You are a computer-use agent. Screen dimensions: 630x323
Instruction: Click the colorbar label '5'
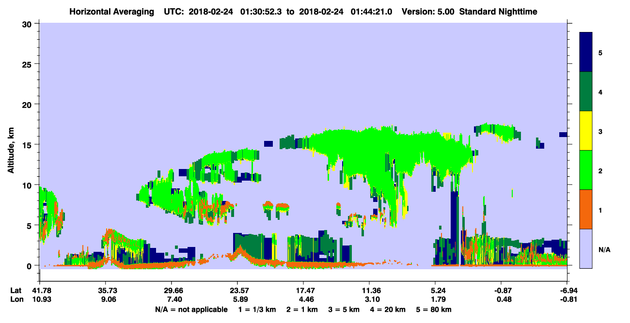(600, 52)
